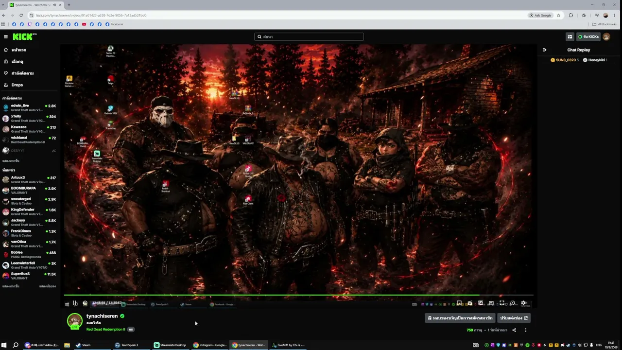Select Leenwinterfell in the recommended list
622x350 pixels.
(x=29, y=265)
